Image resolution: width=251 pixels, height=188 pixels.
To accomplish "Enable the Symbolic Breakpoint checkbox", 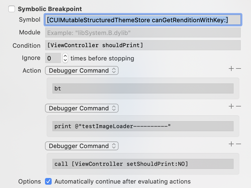I will (x=12, y=9).
